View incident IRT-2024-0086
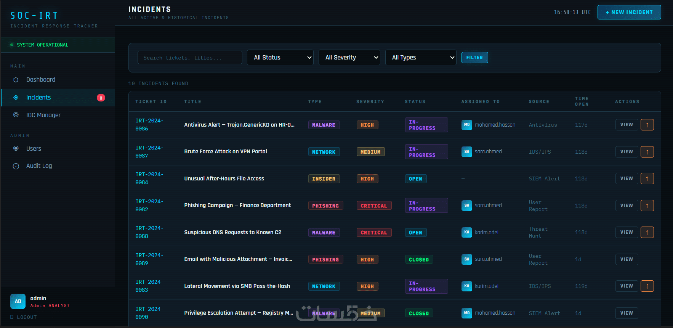Screen dimensions: 673x328 click(x=627, y=125)
